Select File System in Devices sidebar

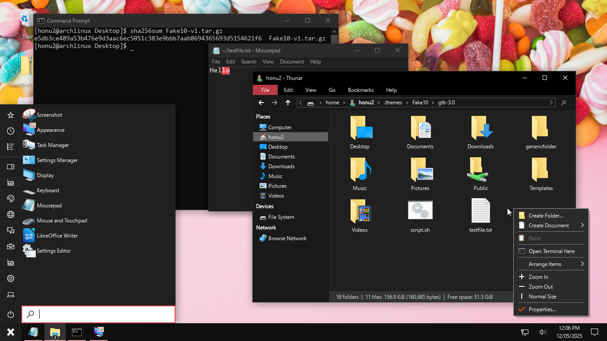[281, 217]
